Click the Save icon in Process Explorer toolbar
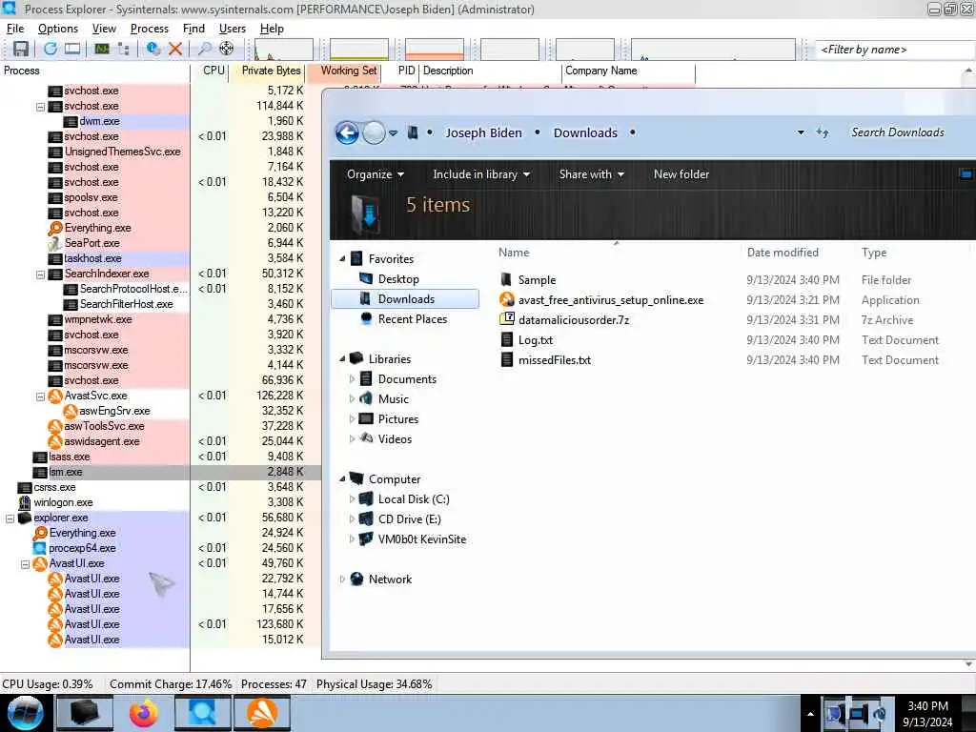Image resolution: width=976 pixels, height=732 pixels. pos(21,49)
